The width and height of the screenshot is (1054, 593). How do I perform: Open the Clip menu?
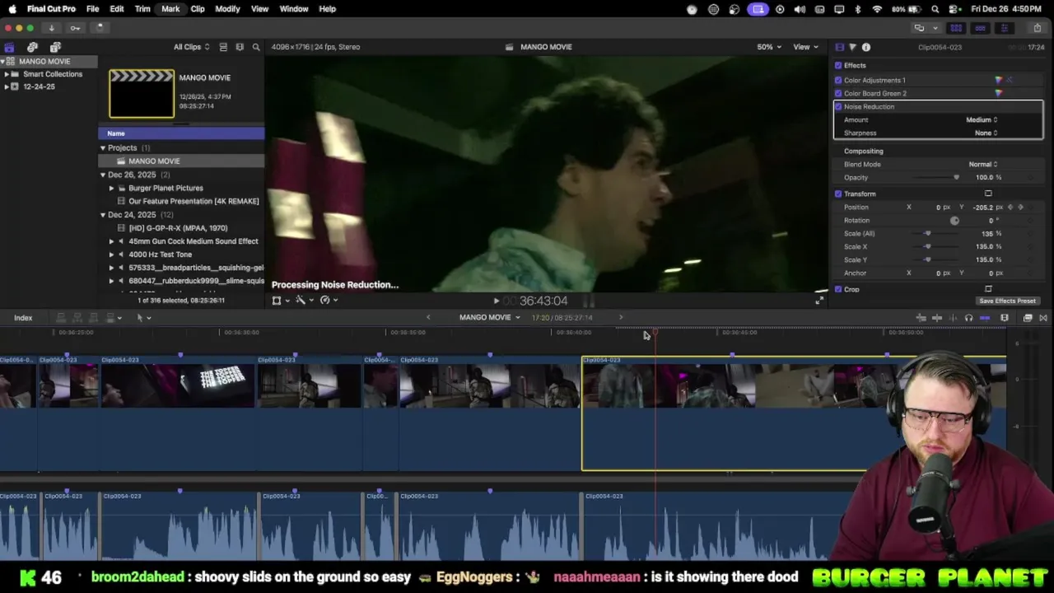198,9
